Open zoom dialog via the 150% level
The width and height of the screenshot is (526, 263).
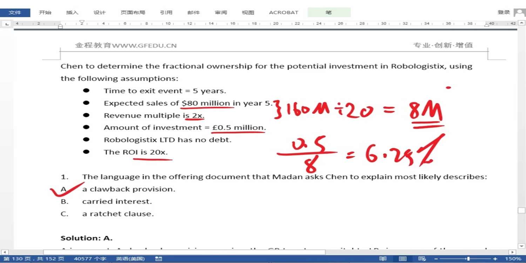[x=513, y=259]
